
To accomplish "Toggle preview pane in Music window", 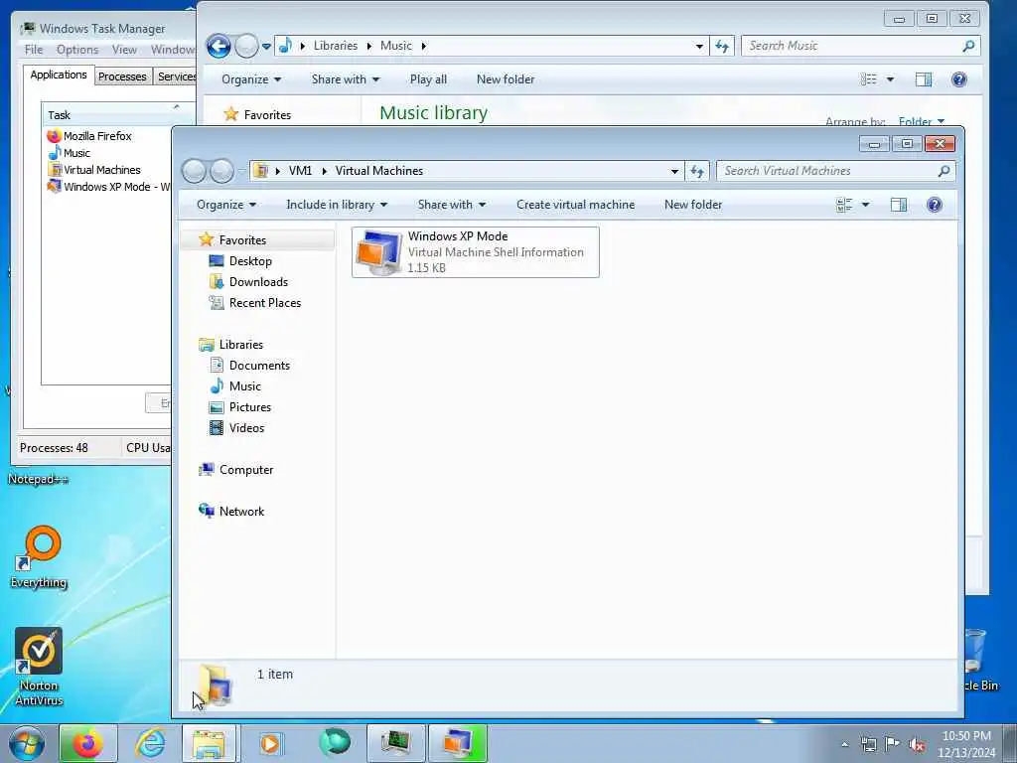I will coord(924,79).
